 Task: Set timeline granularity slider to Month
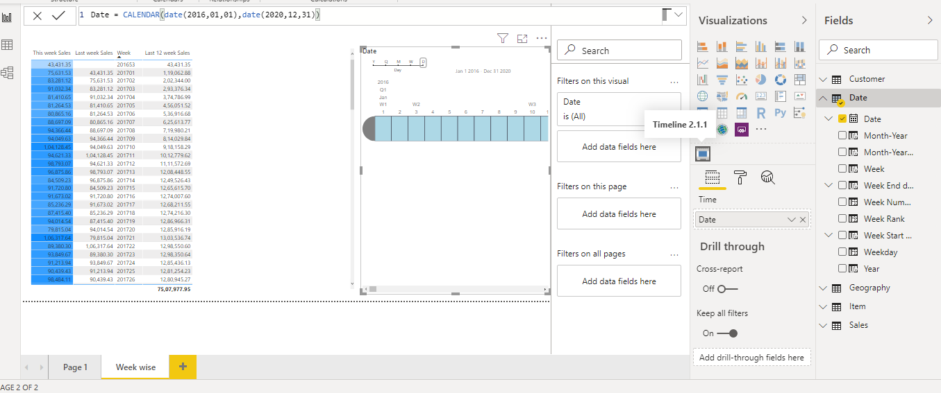point(398,62)
